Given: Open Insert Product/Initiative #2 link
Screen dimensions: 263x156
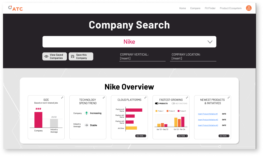Looking at the screenshot, I should pos(208,120).
